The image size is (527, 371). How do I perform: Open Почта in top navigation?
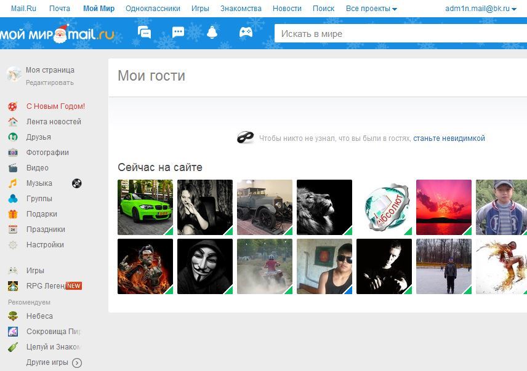click(60, 9)
